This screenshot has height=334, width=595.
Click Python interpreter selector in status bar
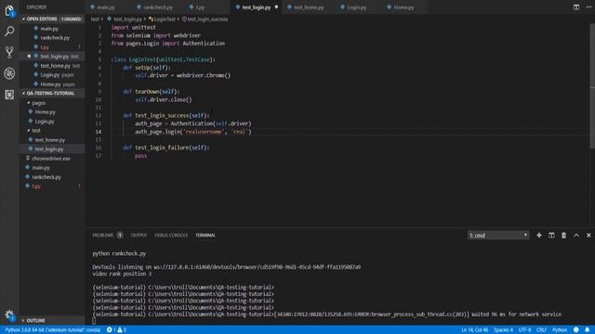[x=53, y=330]
